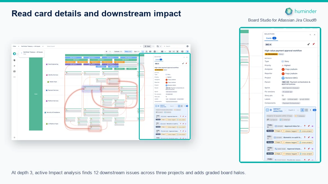Screen dimensions: 328x184
Task: Click the 3 projects chip in enlarged impact summary
Action: (x=272, y=120)
